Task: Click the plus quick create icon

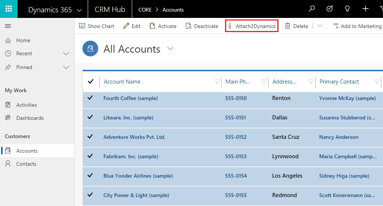Action: tap(365, 9)
